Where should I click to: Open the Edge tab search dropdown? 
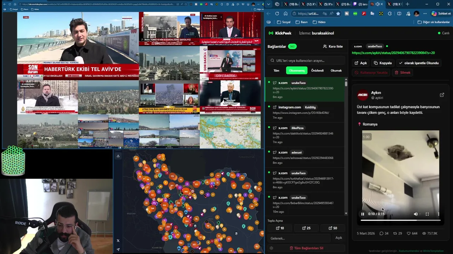point(269,4)
